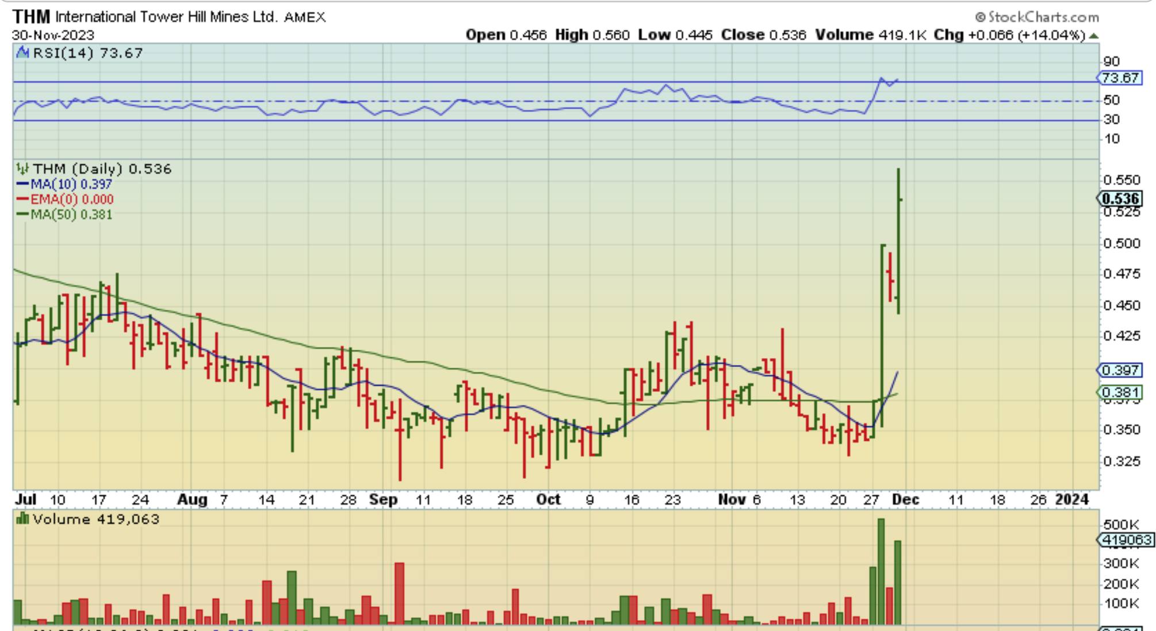Screen dimensions: 1156x631
Task: Click the Oct label on the date axis
Action: [548, 499]
